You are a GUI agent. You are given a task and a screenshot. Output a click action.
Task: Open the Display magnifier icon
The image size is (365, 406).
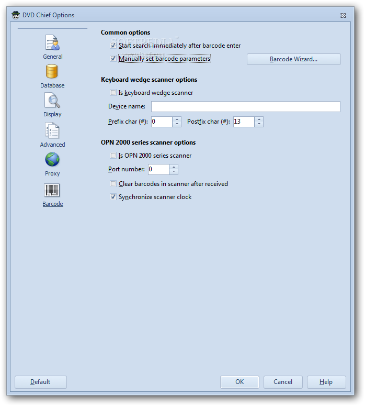(x=52, y=100)
